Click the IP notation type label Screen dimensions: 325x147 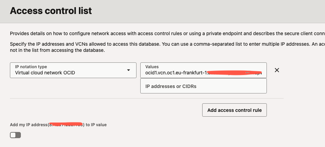click(x=31, y=67)
